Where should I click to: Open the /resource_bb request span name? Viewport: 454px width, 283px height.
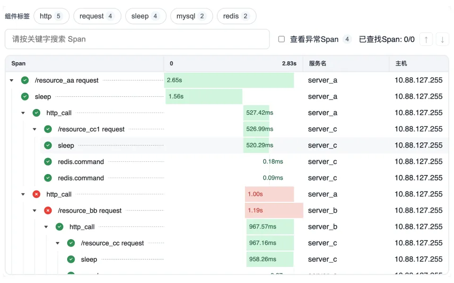pyautogui.click(x=90, y=210)
